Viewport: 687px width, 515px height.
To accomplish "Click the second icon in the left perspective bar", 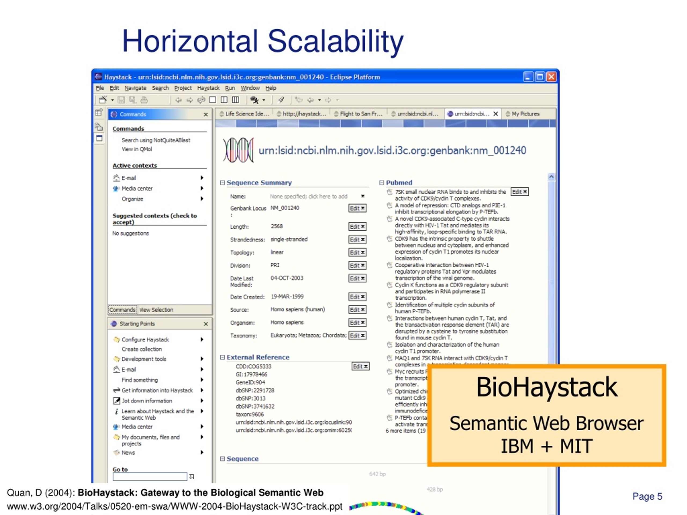I will pyautogui.click(x=99, y=126).
